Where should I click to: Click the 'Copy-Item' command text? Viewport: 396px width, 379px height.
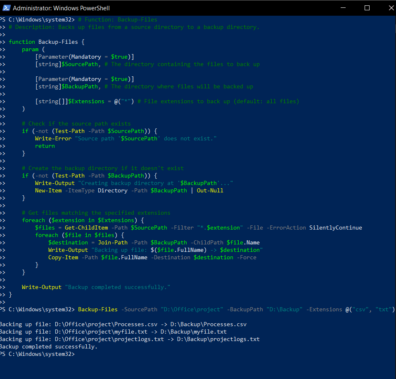63,257
